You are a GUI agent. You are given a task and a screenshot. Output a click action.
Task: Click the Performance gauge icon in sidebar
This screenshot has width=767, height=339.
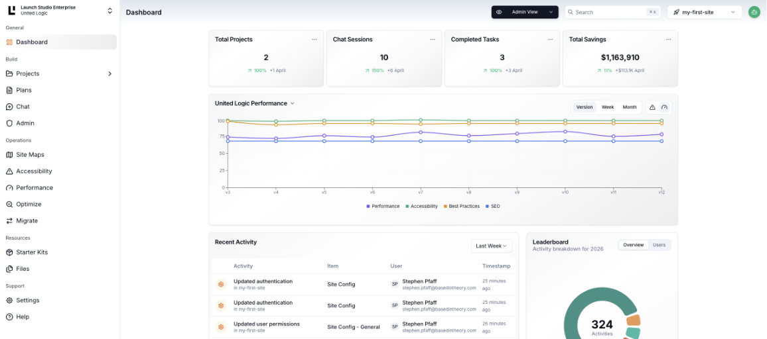pyautogui.click(x=9, y=187)
